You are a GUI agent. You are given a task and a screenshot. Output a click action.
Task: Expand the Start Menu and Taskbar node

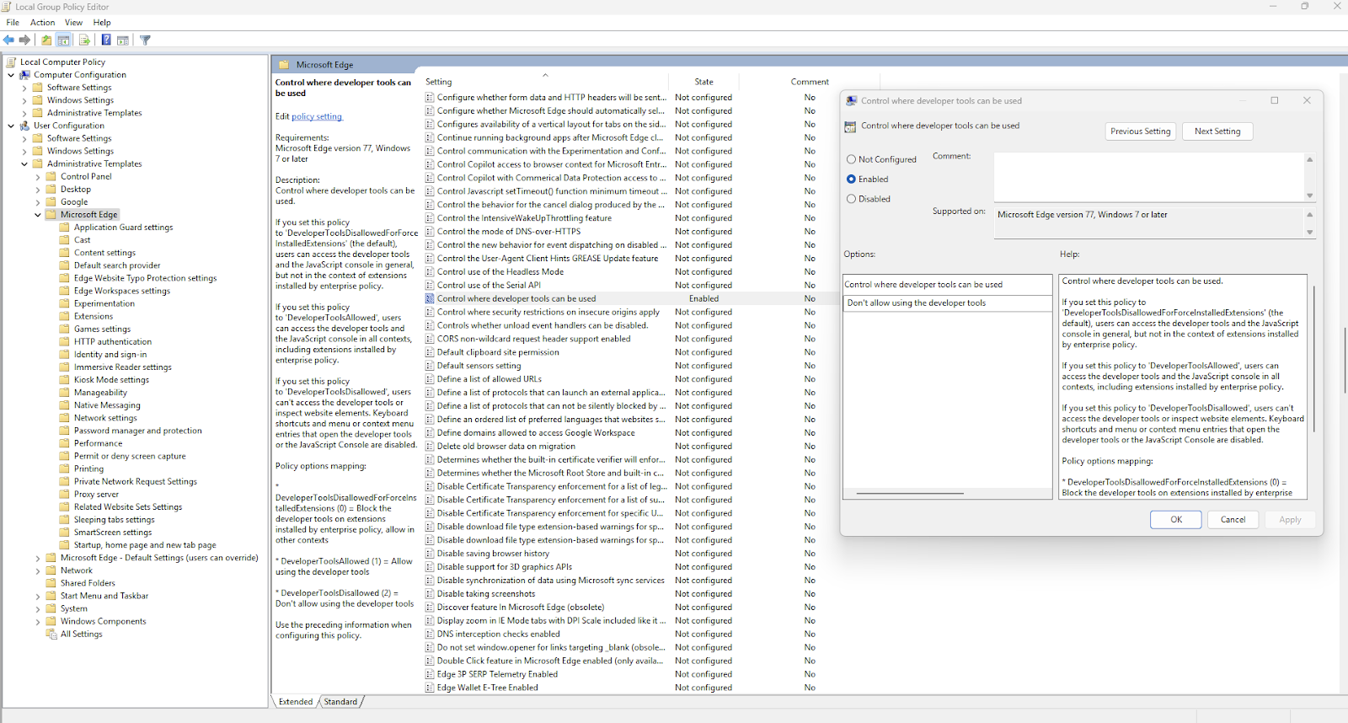coord(38,596)
